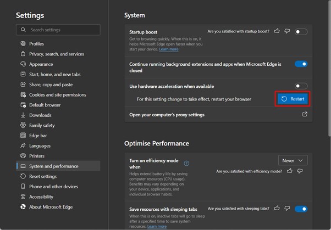Click Learn more link under Startup boost
Viewport: 331px width, 230px height.
tap(169, 49)
